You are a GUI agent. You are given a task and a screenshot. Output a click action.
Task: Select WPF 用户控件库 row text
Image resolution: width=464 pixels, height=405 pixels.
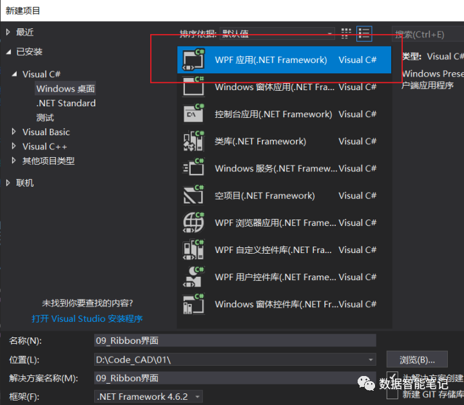point(276,278)
